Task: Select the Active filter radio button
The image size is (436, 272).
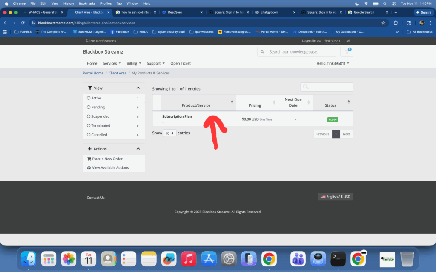Action: (x=89, y=98)
